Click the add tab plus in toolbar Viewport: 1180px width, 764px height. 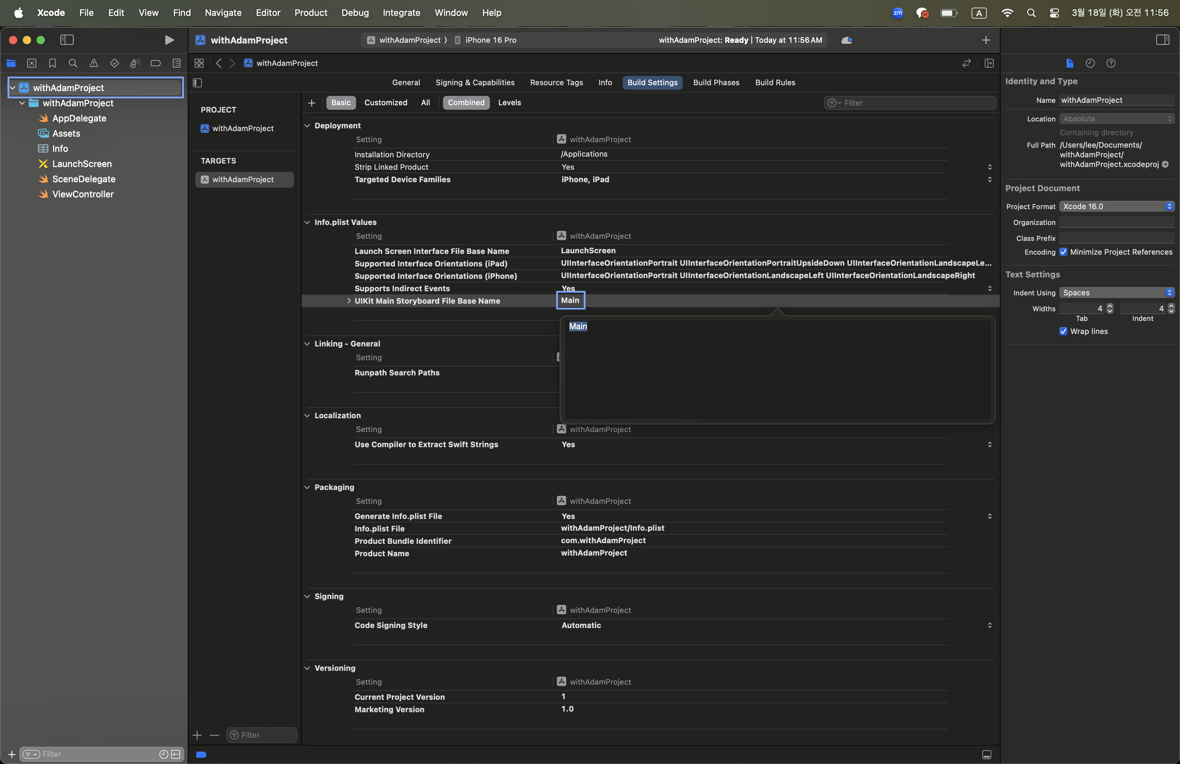(986, 40)
